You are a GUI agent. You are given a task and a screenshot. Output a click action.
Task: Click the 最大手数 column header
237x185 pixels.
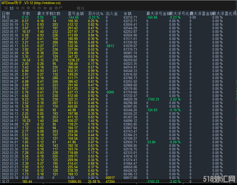point(45,14)
